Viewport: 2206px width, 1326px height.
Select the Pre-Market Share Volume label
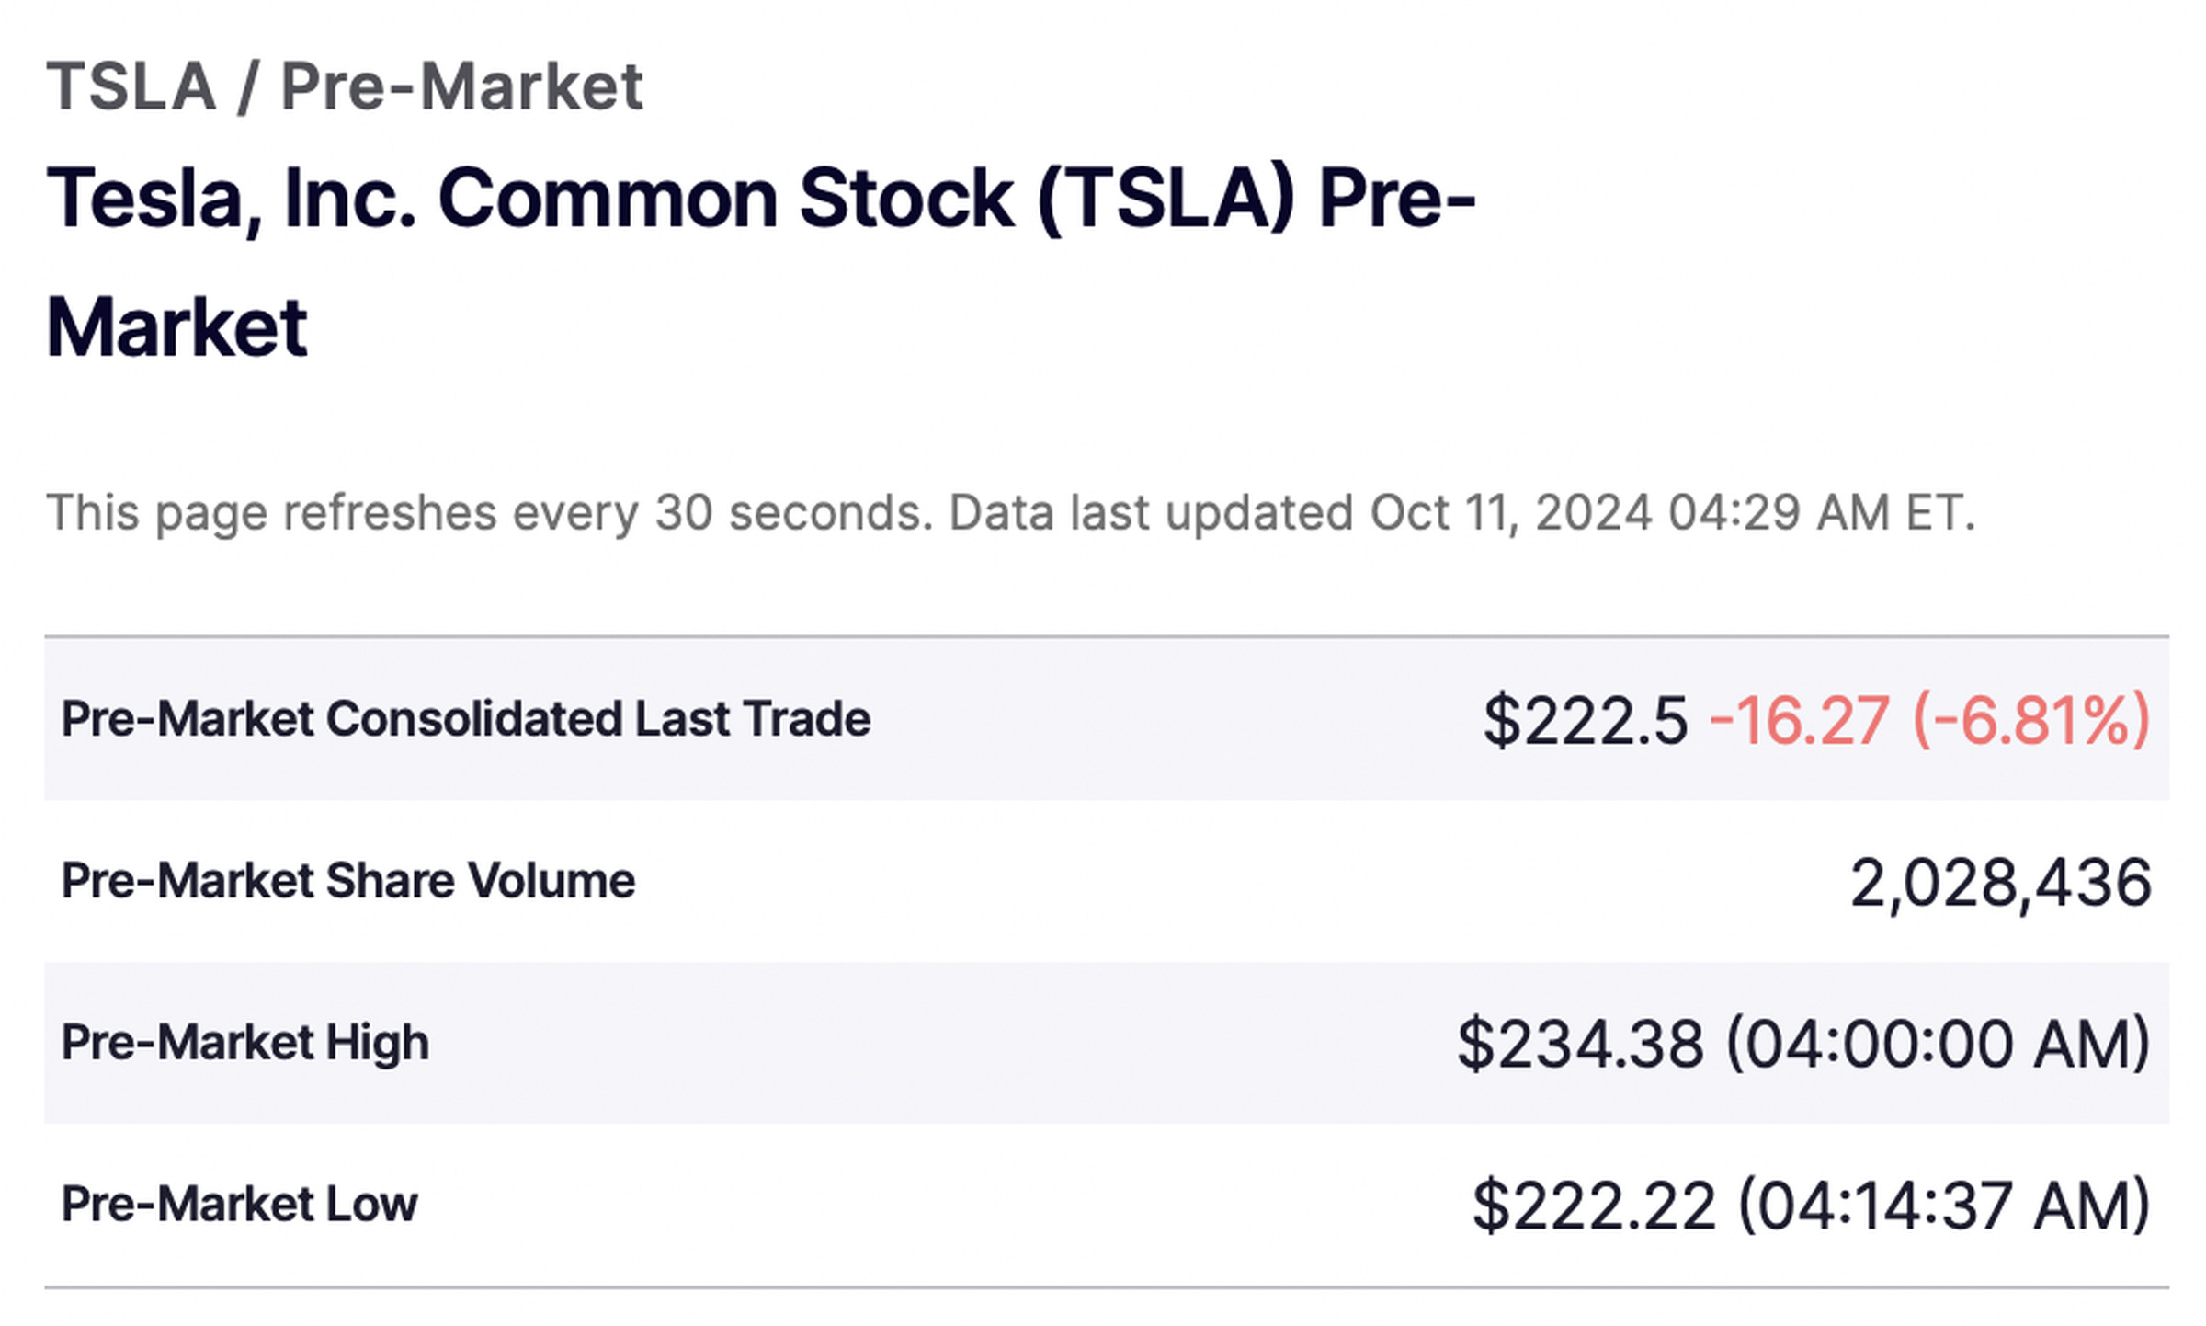[x=347, y=881]
